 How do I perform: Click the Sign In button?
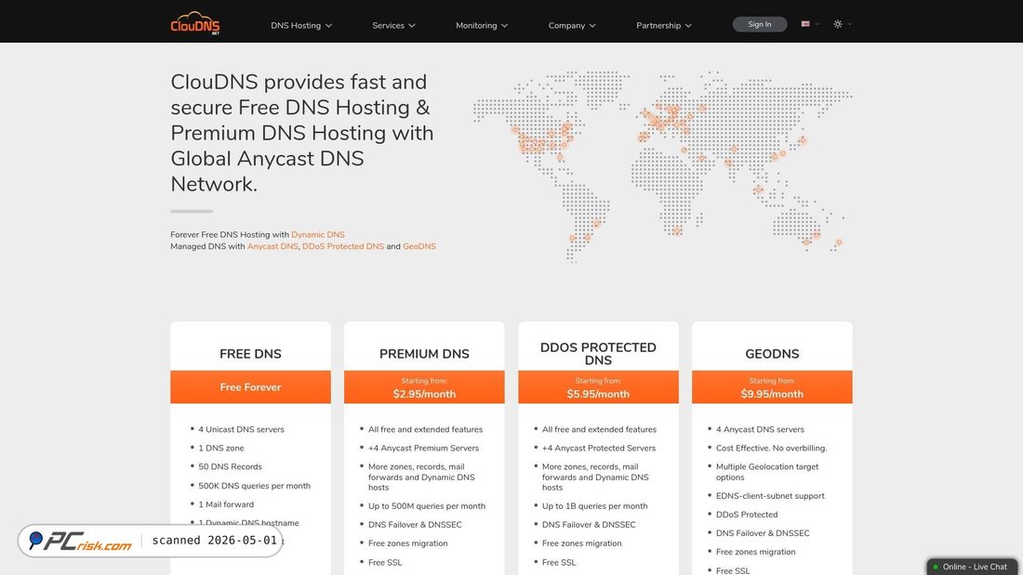[760, 24]
